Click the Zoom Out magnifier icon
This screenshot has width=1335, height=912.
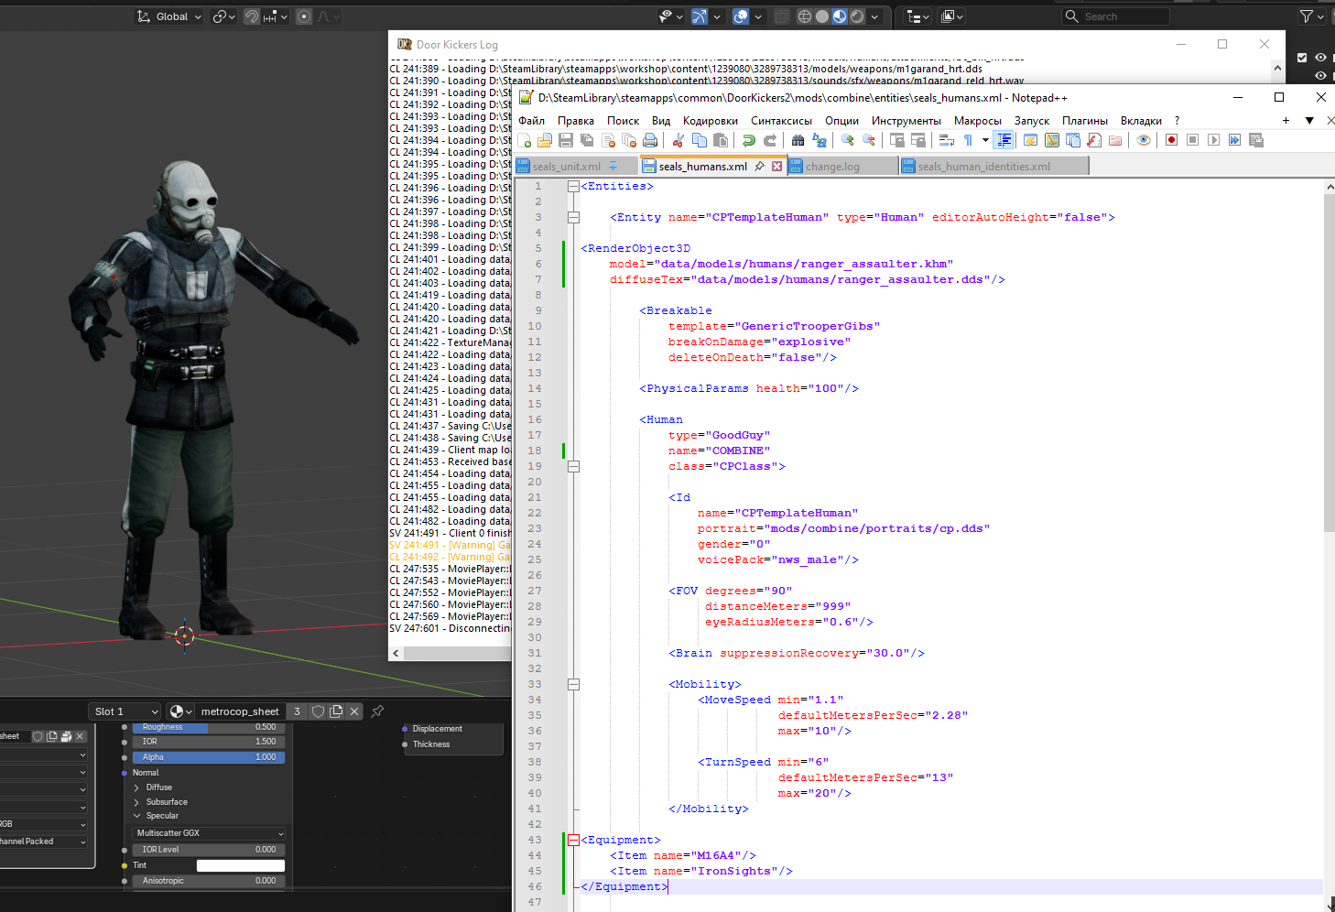pyautogui.click(x=869, y=140)
